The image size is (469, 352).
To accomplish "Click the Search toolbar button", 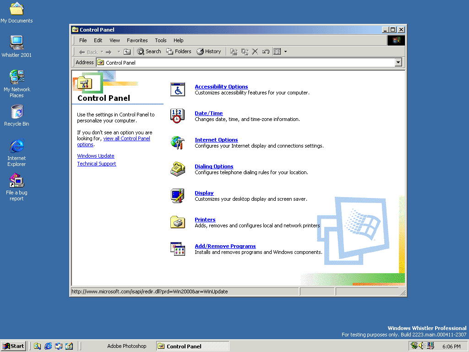I will click(x=149, y=51).
